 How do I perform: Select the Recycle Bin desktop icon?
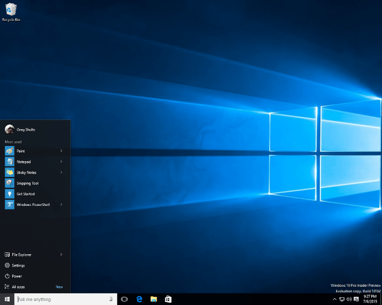tap(11, 12)
